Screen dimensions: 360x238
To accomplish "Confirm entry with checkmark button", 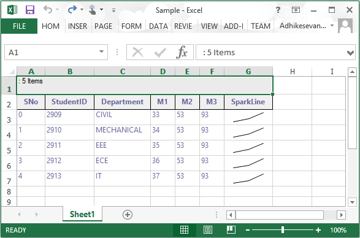I will tap(160, 52).
